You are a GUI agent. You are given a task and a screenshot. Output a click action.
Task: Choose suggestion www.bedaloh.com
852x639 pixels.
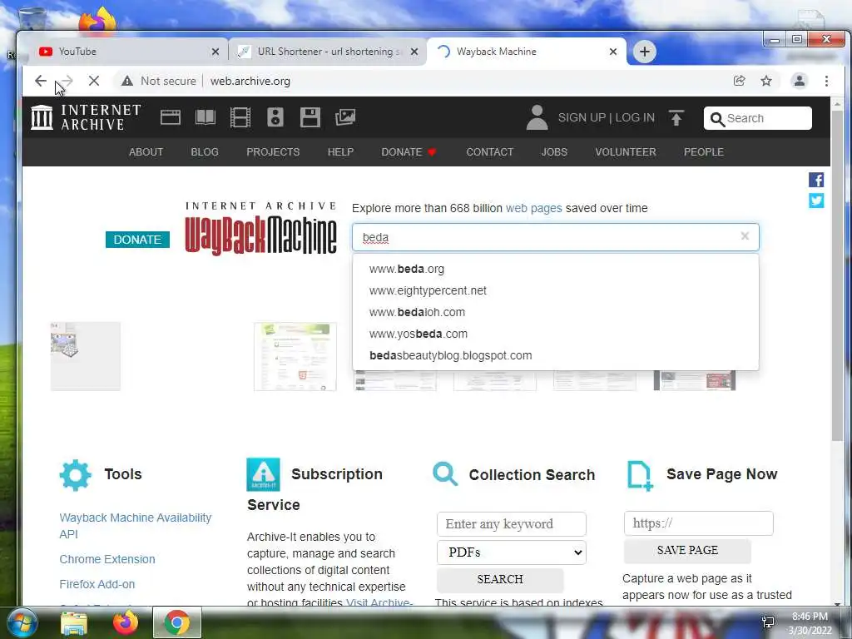[x=555, y=313]
